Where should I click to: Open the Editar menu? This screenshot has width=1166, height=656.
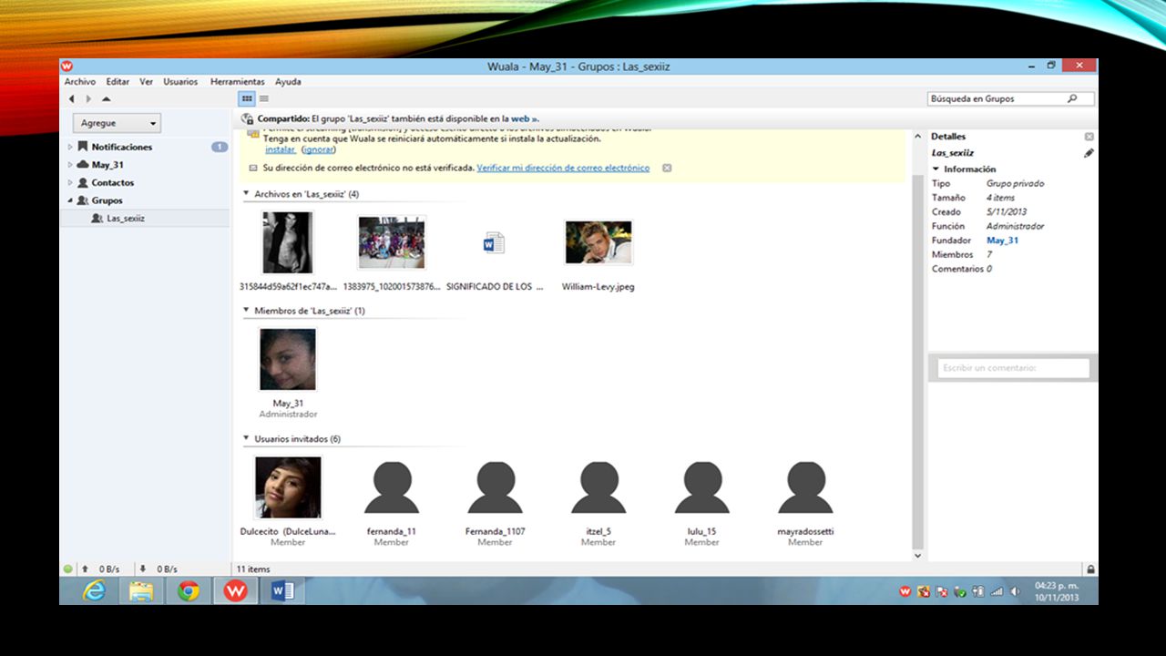click(118, 81)
